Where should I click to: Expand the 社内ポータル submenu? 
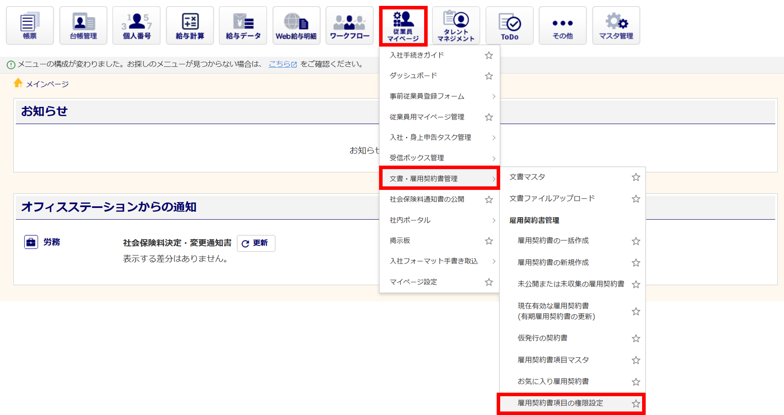439,220
